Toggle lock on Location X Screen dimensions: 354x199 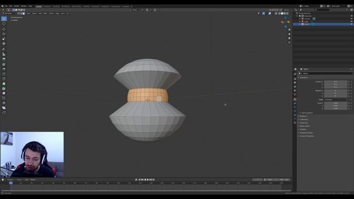(349, 82)
